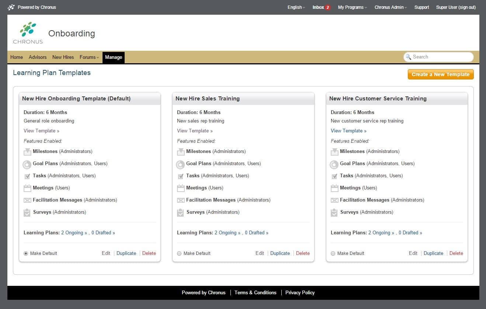Click Facilitation Messages envelope icon in Customer Service card
This screenshot has height=309, width=486.
pyautogui.click(x=334, y=200)
